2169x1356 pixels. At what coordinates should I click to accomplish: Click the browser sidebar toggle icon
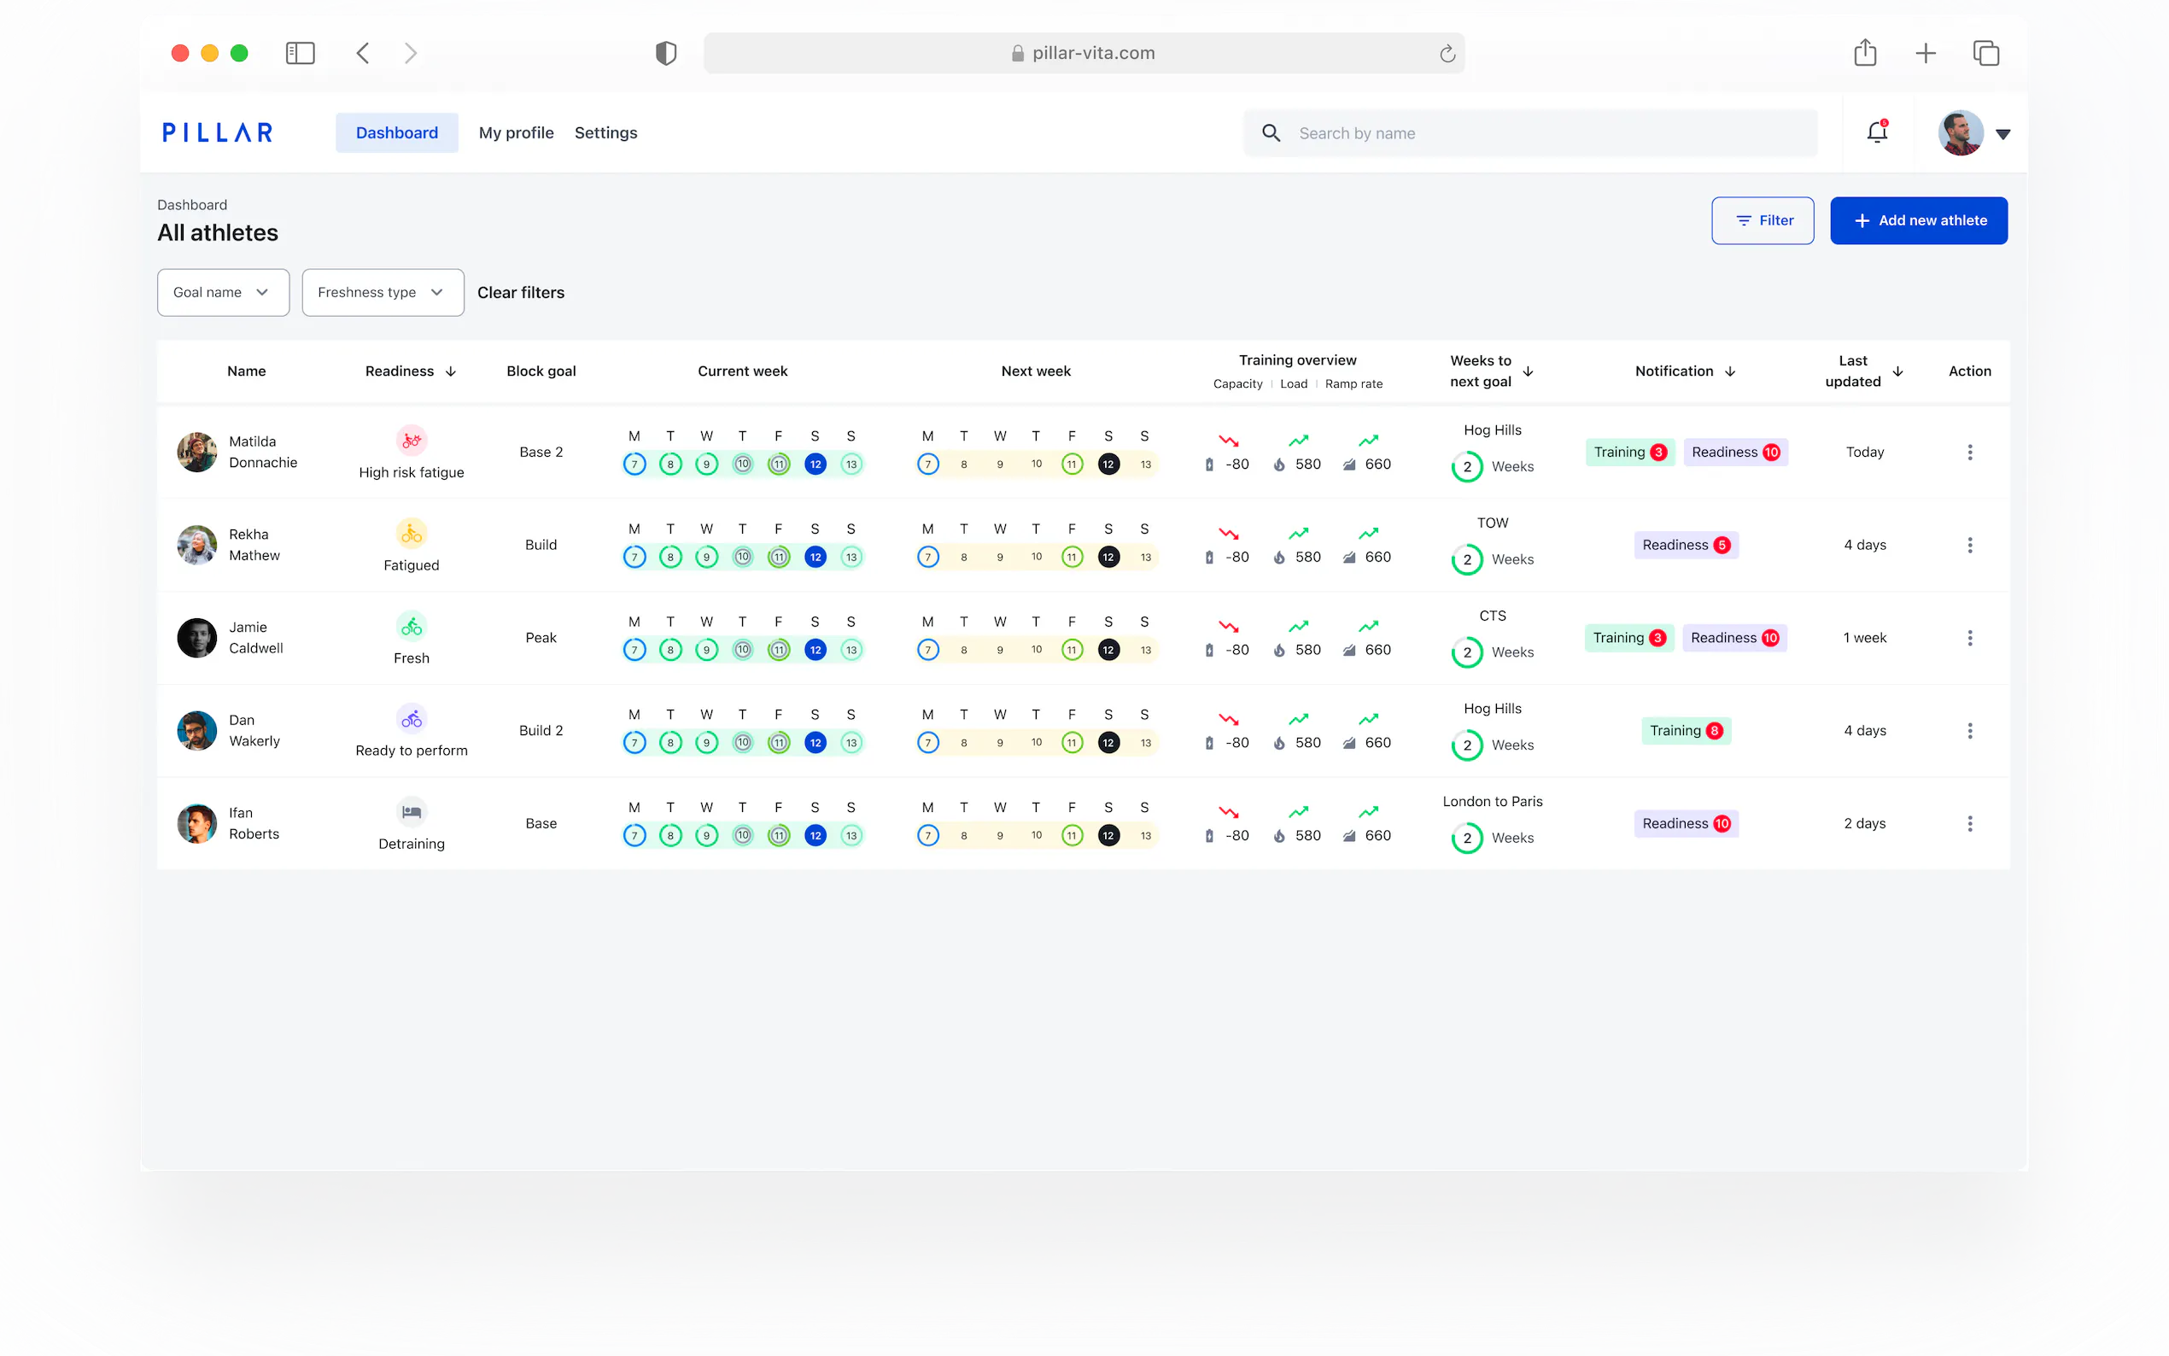point(300,53)
